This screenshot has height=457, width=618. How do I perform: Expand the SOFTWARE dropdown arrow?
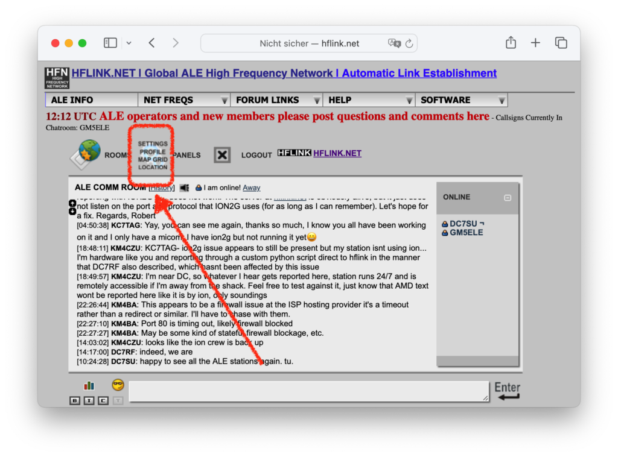click(502, 101)
